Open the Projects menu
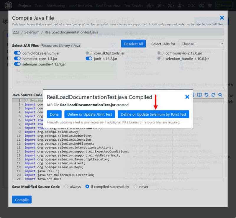This screenshot has height=218, width=236. [x=25, y=5]
